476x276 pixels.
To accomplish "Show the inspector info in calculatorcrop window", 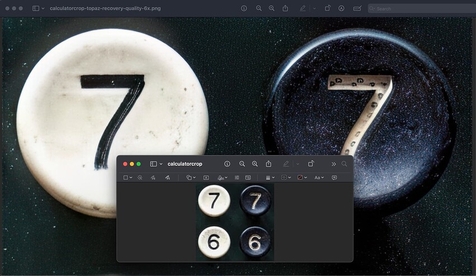I will pyautogui.click(x=227, y=164).
